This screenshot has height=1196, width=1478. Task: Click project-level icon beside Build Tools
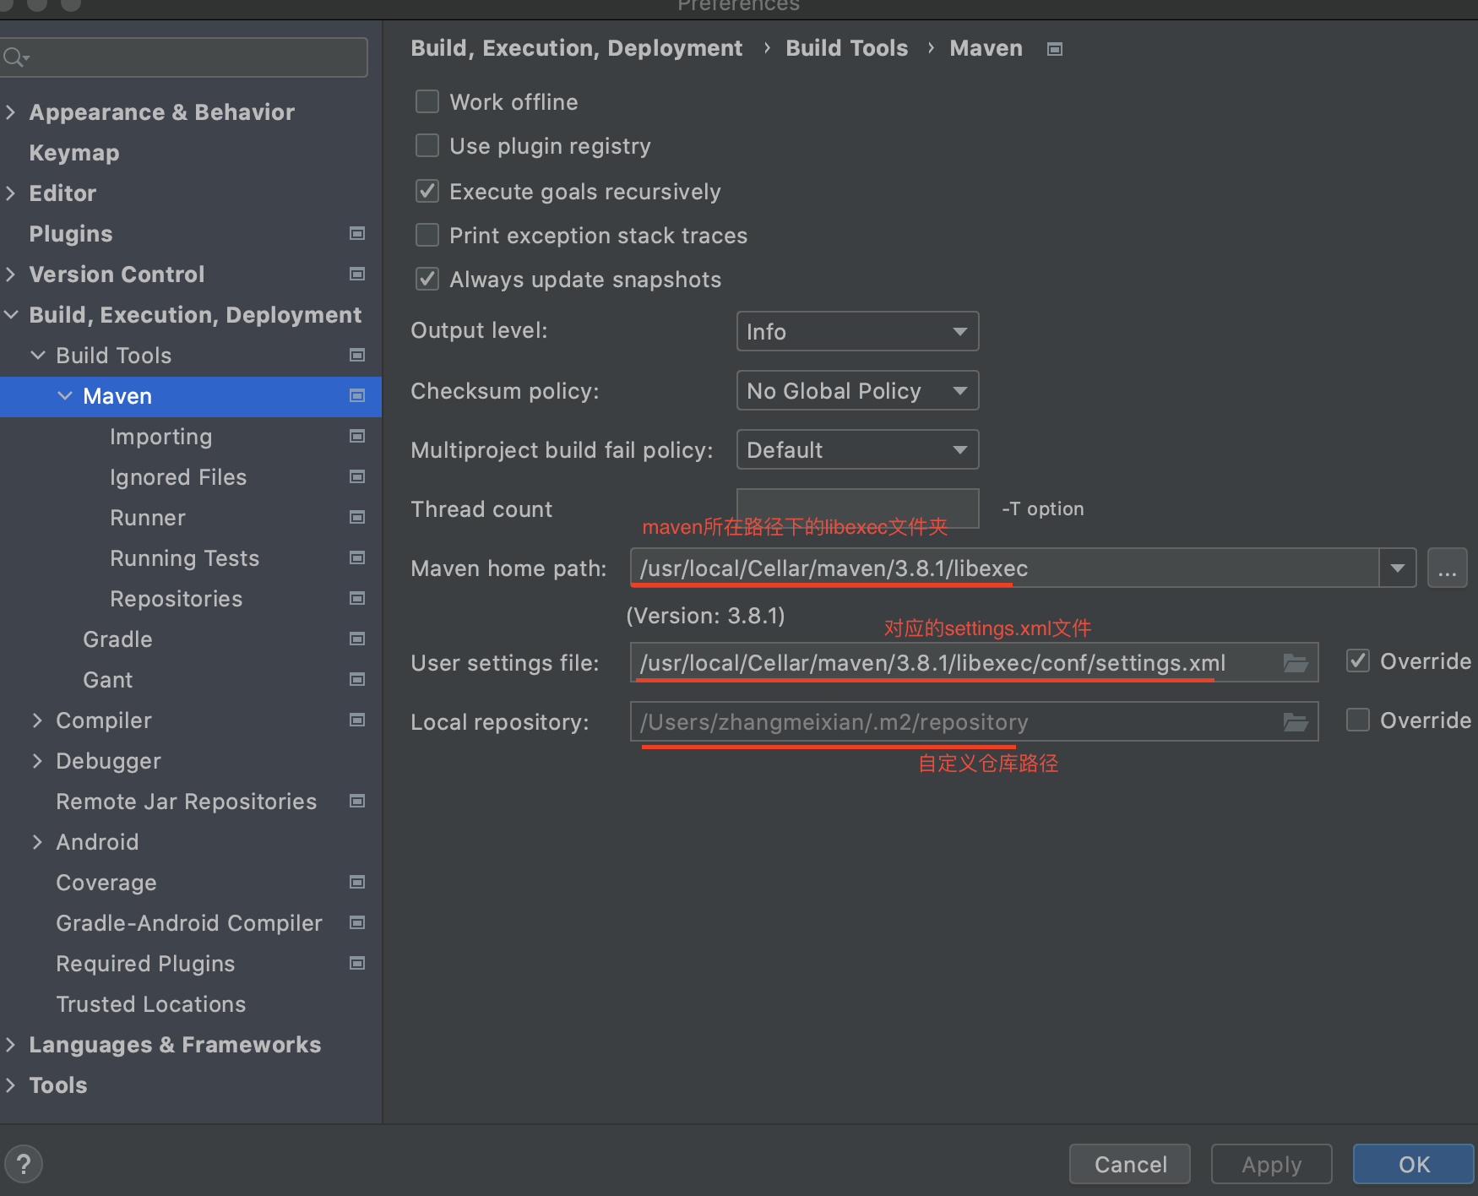[357, 355]
